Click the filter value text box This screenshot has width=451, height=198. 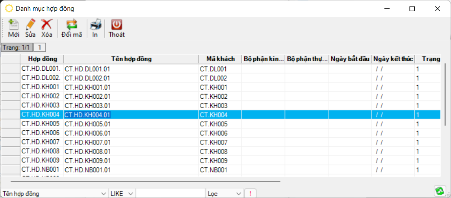click(170, 194)
